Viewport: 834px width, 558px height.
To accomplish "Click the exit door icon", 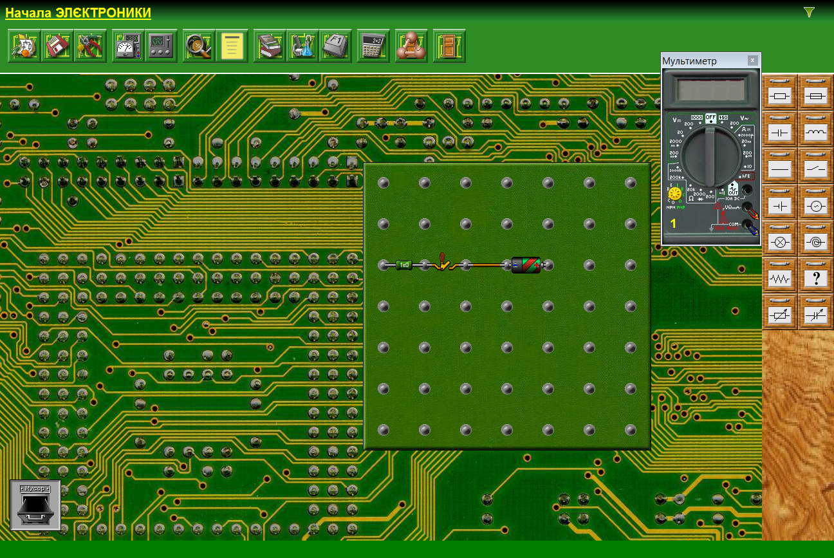I will click(449, 46).
